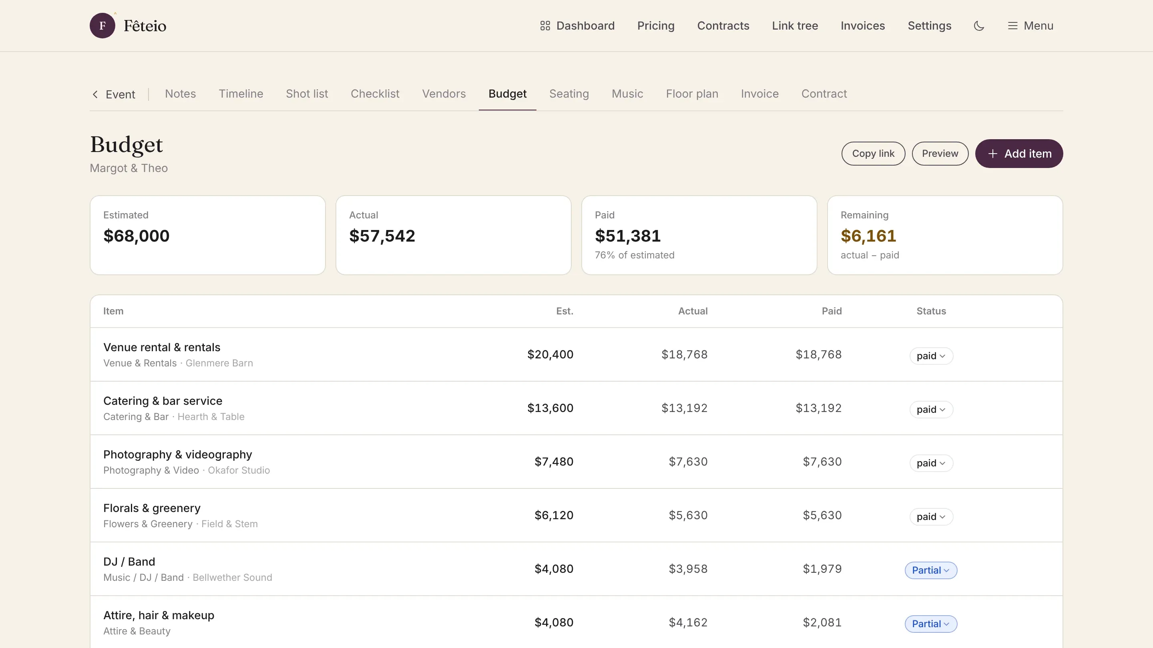The height and width of the screenshot is (648, 1153).
Task: Click the Item column header
Action: 113,311
